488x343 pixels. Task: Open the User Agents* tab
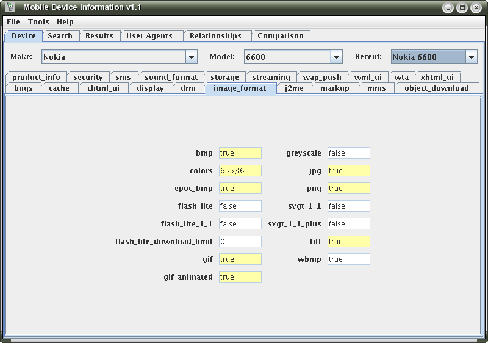(x=151, y=36)
